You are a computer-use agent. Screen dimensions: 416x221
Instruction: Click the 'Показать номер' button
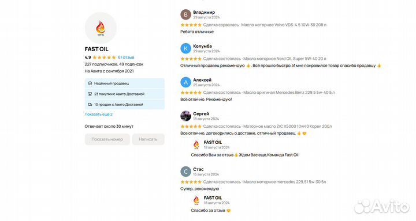pos(107,139)
